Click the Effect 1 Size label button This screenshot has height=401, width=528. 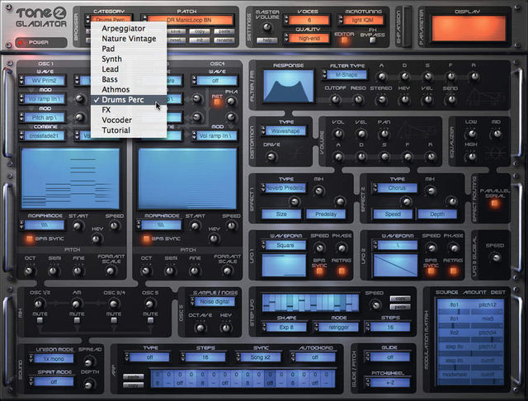(281, 215)
